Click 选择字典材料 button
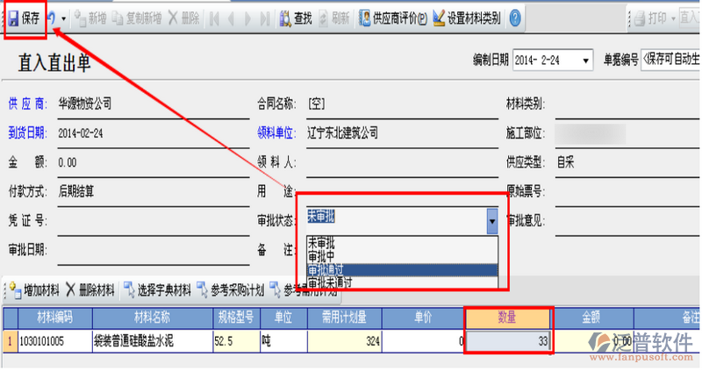Image resolution: width=702 pixels, height=371 pixels. [158, 289]
